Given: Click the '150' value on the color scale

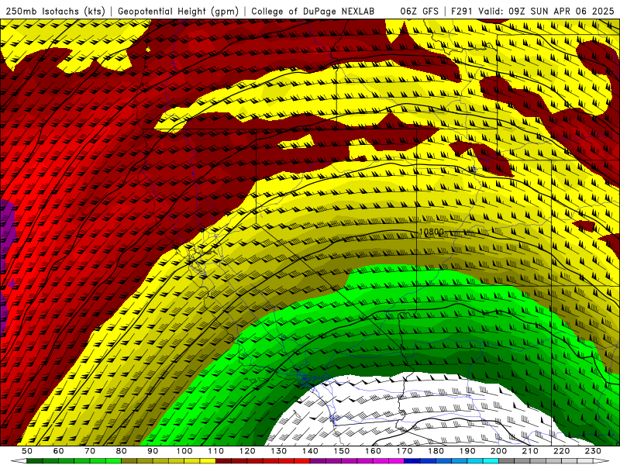Looking at the screenshot, I should (341, 451).
